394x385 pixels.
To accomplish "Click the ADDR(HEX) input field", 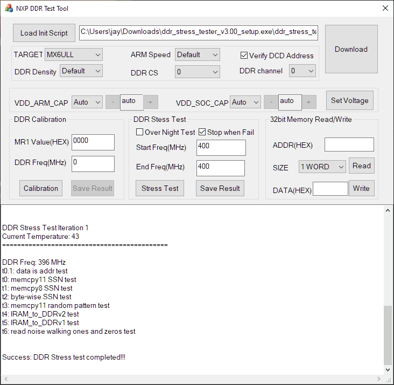I will (x=349, y=145).
